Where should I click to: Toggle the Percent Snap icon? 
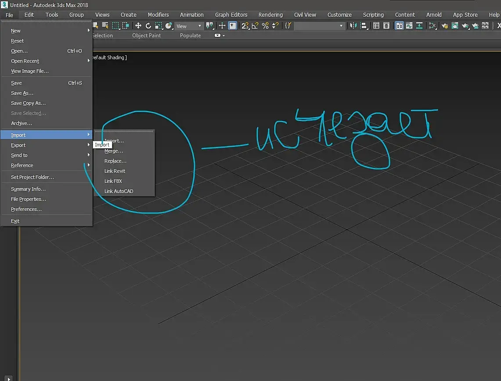(x=265, y=26)
